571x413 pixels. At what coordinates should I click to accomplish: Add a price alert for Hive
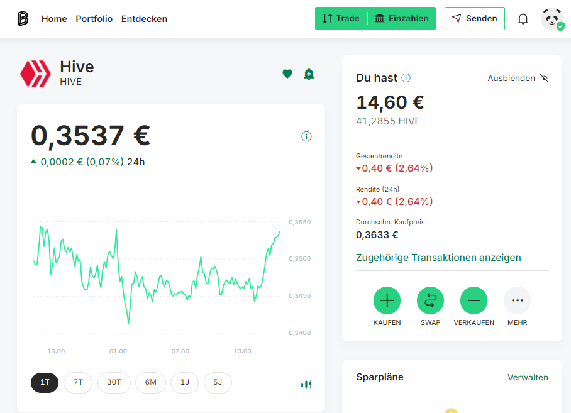point(309,74)
